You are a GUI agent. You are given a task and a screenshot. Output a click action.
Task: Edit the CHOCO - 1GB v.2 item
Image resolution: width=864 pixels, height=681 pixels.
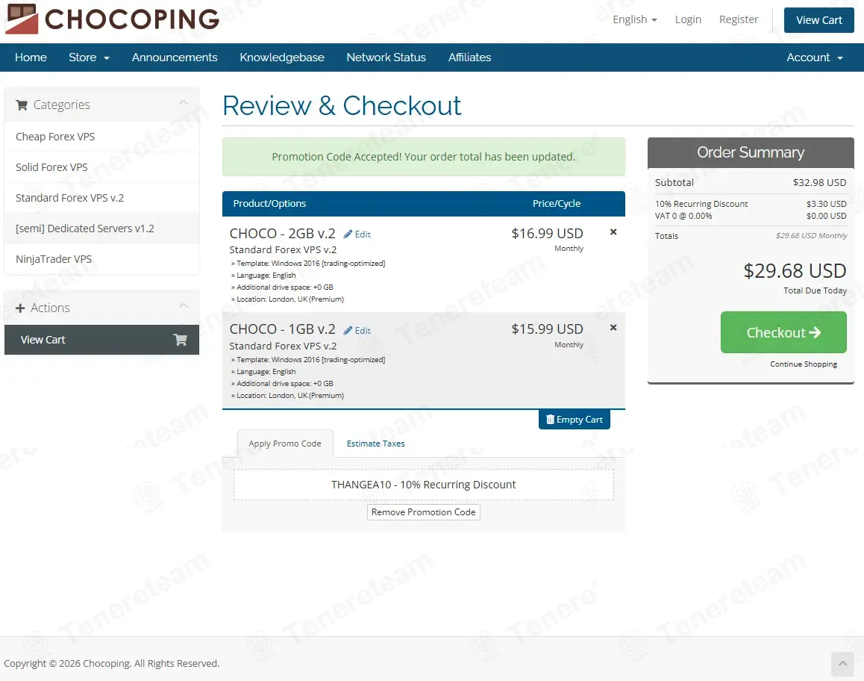[357, 330]
